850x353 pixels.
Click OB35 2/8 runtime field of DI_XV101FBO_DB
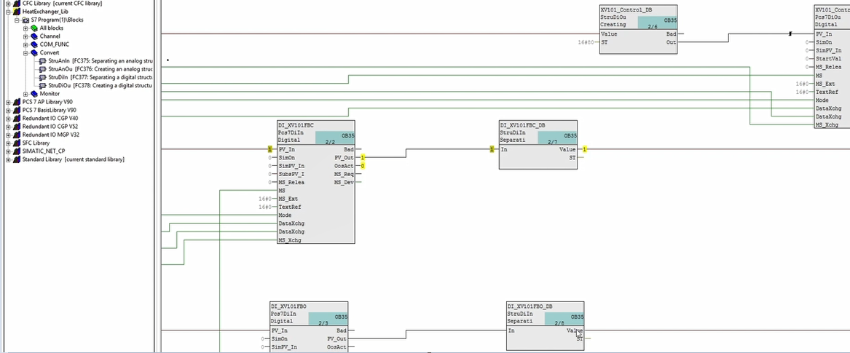click(x=564, y=320)
